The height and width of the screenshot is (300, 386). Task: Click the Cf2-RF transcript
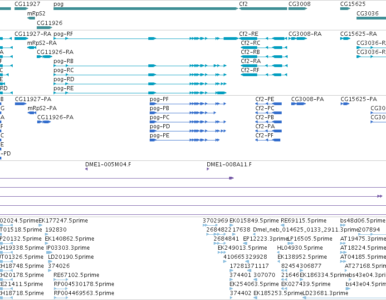264,75
